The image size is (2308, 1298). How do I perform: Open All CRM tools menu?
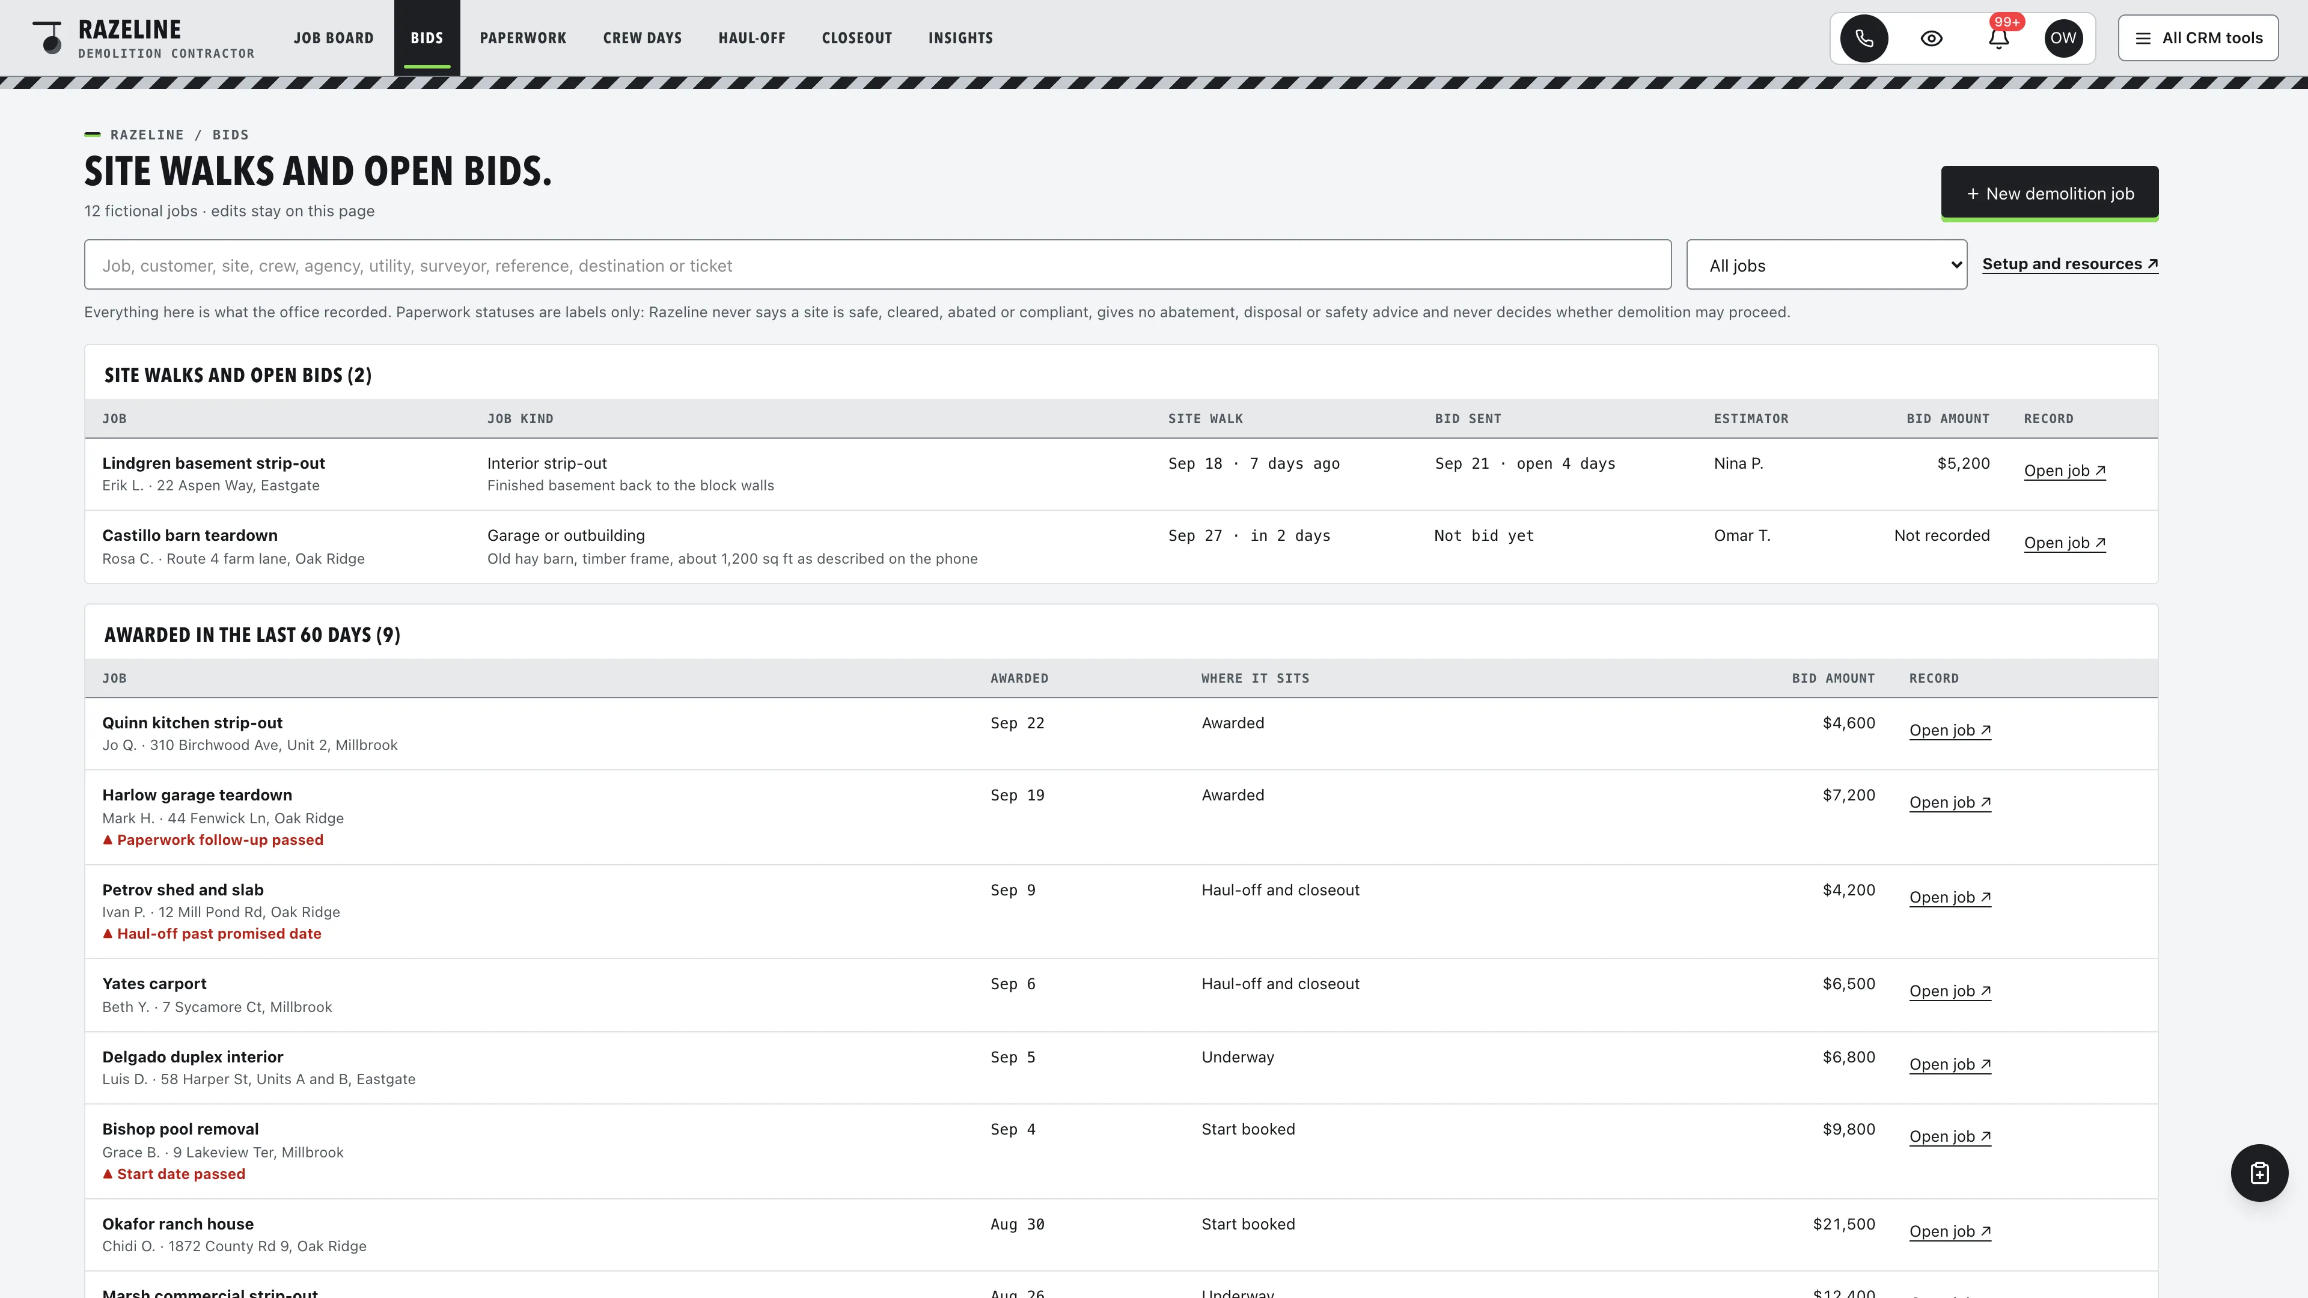click(2198, 38)
